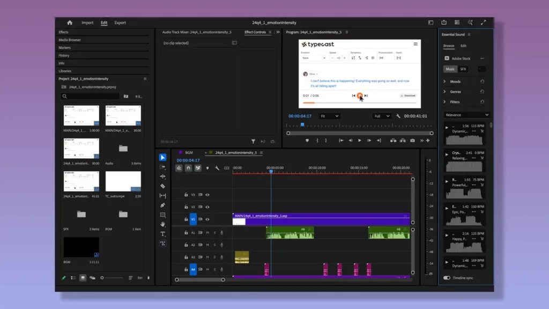The width and height of the screenshot is (549, 309).
Task: Click the Extract button in Program monitor
Action: click(403, 141)
